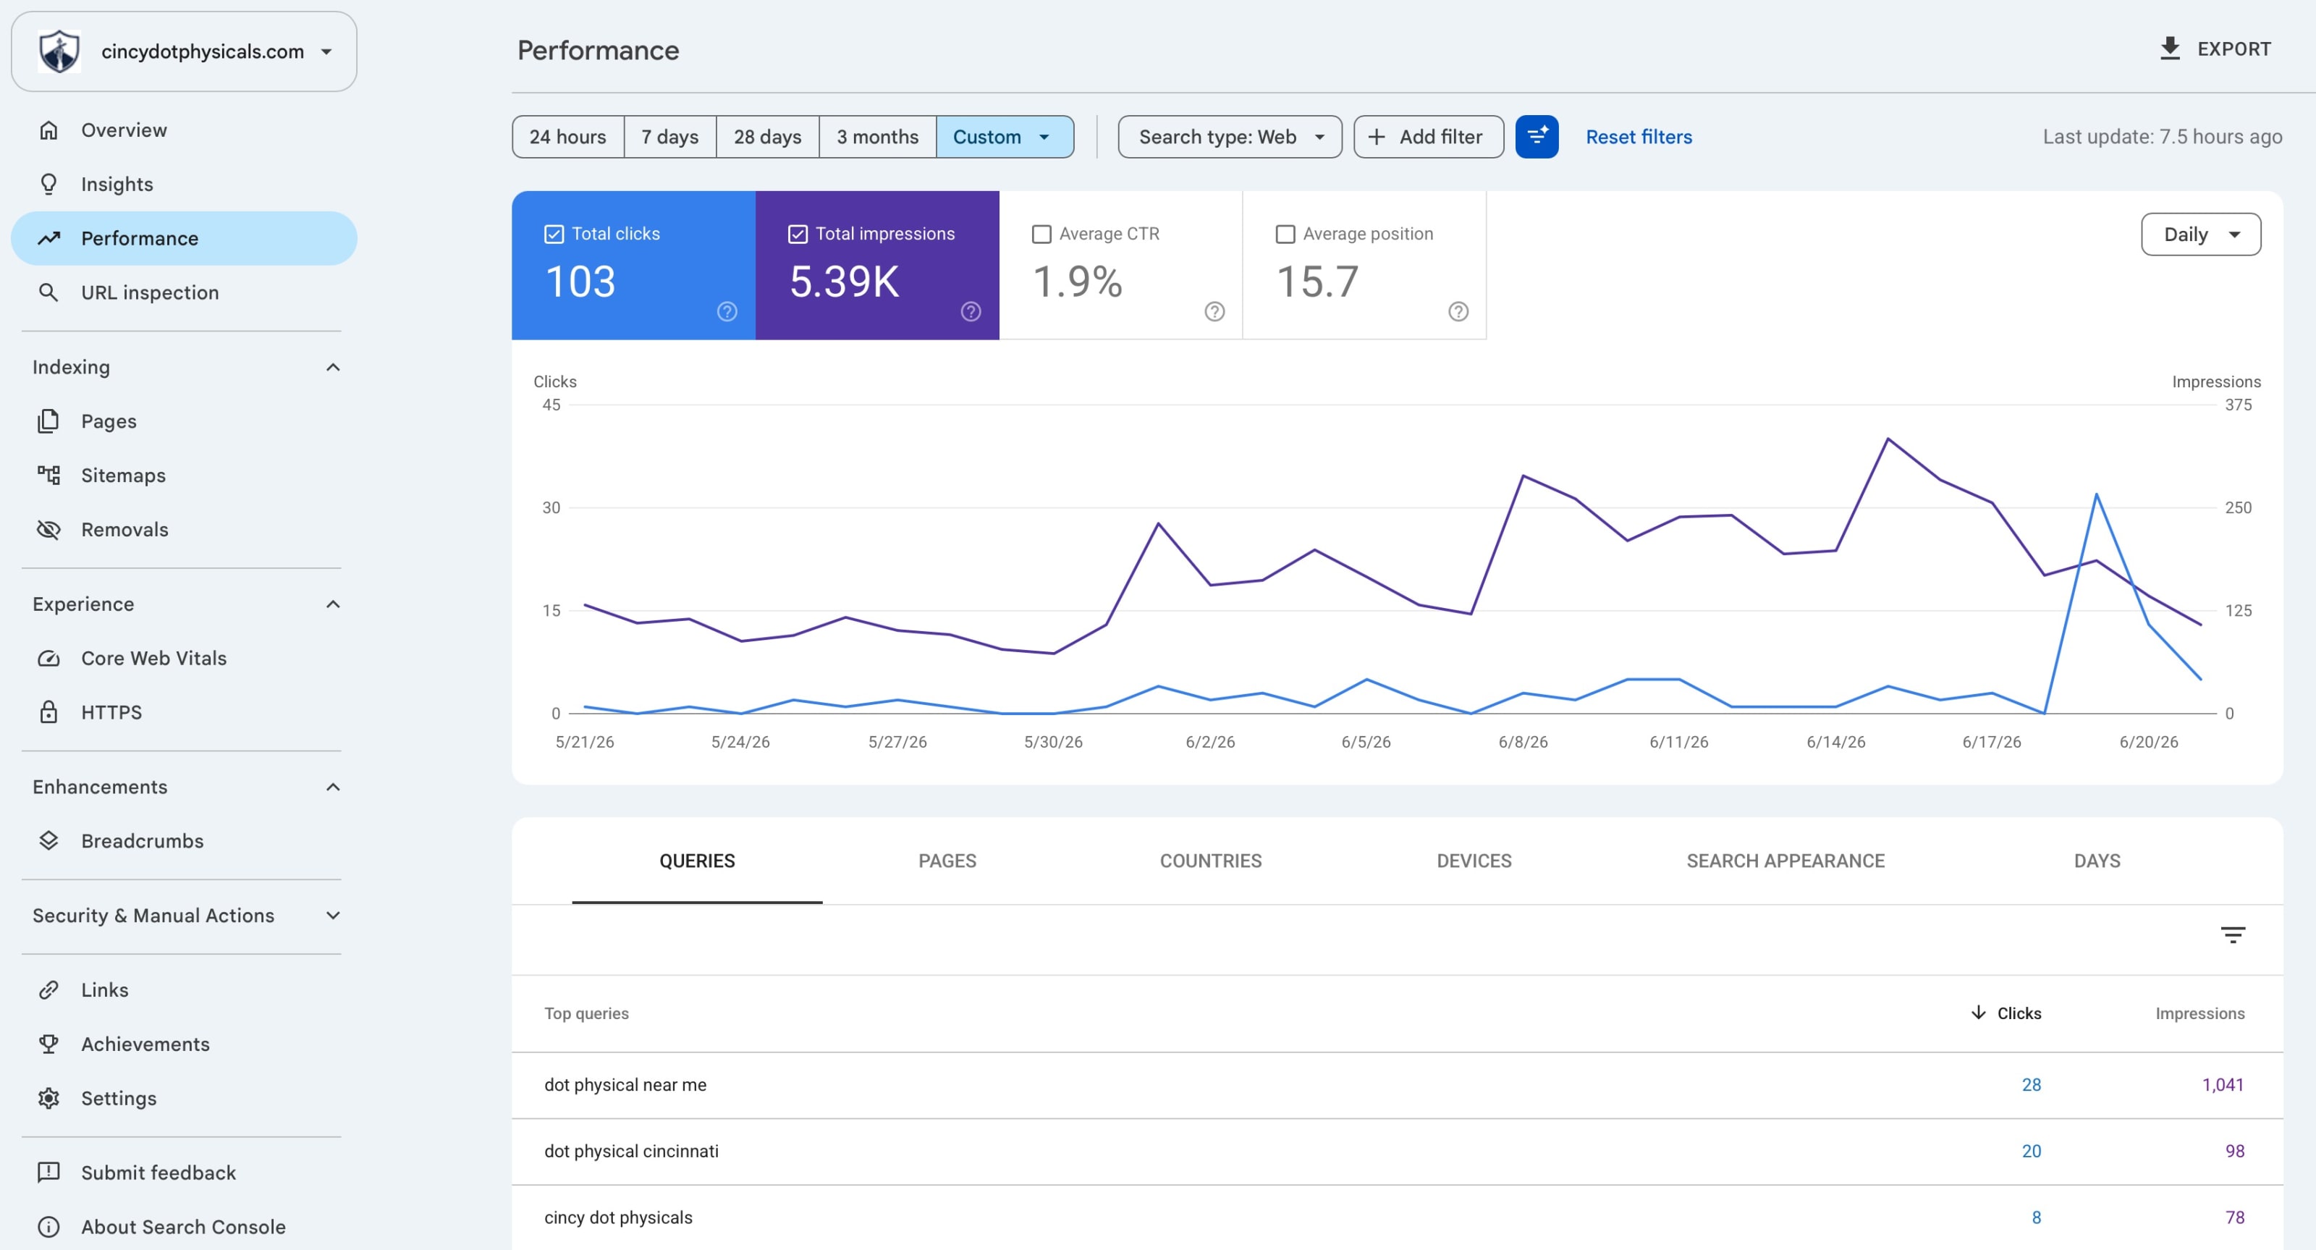Viewport: 2316px width, 1250px height.
Task: Select the 7 days range button
Action: pyautogui.click(x=669, y=137)
